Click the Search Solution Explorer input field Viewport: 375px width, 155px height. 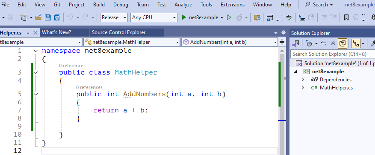click(333, 54)
